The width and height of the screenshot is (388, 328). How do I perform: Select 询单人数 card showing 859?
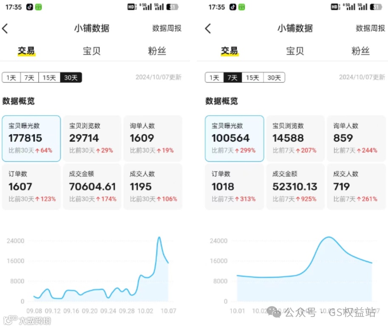(356, 139)
